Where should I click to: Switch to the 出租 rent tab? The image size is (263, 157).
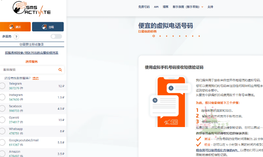[x=48, y=27]
